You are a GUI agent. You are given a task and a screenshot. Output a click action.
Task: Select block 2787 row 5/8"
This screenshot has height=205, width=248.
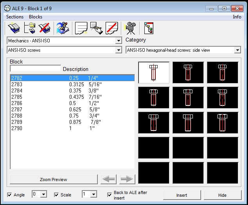[x=72, y=109]
